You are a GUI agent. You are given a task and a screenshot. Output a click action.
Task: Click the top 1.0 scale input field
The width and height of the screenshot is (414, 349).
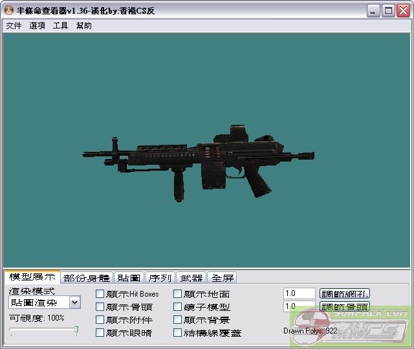tap(299, 293)
